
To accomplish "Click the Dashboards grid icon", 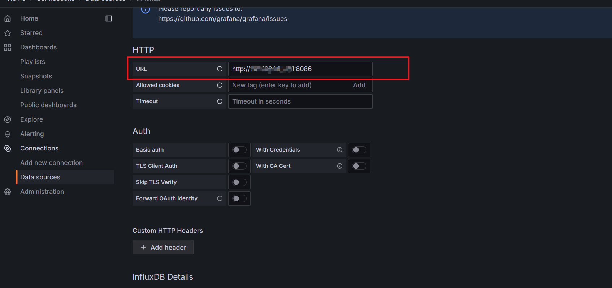I will [x=8, y=47].
